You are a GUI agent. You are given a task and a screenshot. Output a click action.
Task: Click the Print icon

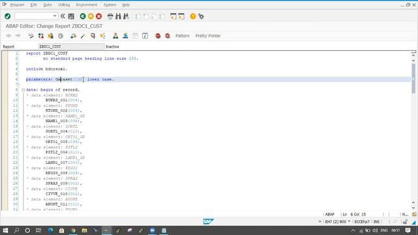click(110, 16)
